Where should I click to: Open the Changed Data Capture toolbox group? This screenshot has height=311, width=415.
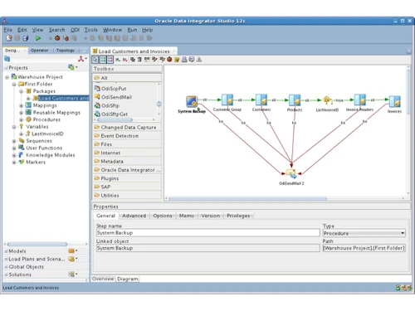click(x=127, y=127)
